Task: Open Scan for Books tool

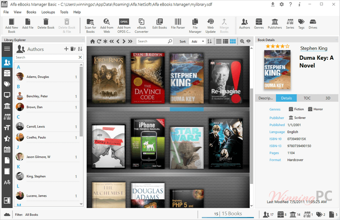Action: 90,25
